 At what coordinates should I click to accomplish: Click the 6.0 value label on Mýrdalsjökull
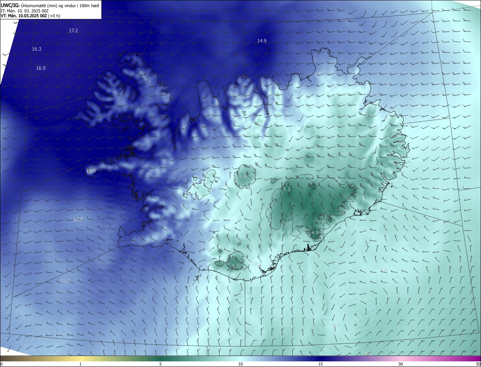click(x=236, y=266)
